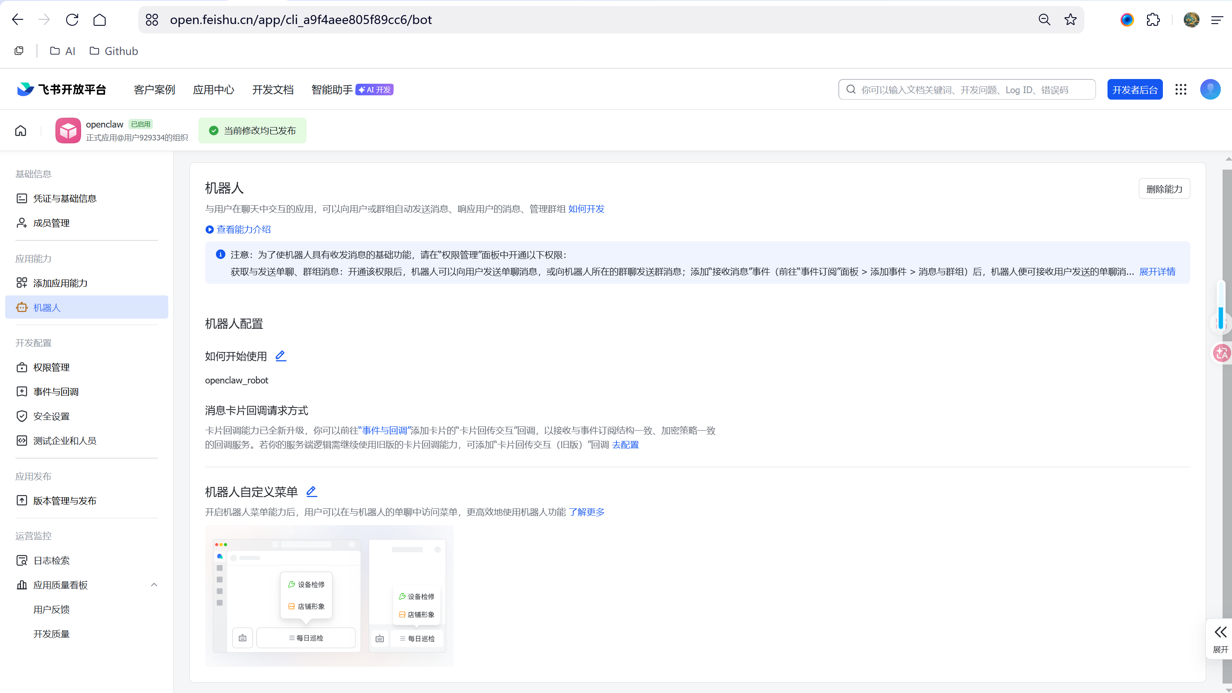Viewport: 1232px width, 693px height.
Task: Expand the right side panel via 展开
Action: point(1220,639)
